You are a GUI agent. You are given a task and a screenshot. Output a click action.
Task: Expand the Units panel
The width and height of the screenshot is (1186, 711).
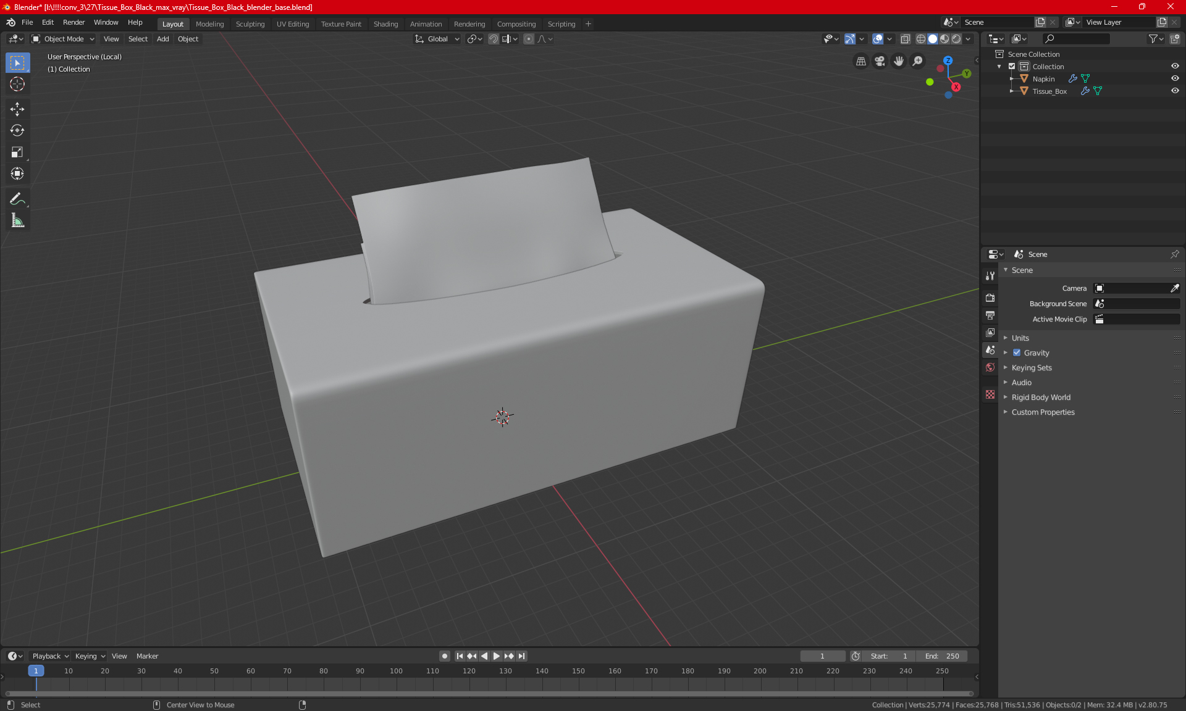click(x=1020, y=338)
